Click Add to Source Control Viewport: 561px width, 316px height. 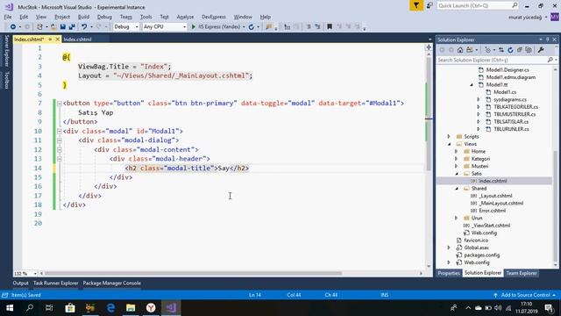click(x=525, y=295)
